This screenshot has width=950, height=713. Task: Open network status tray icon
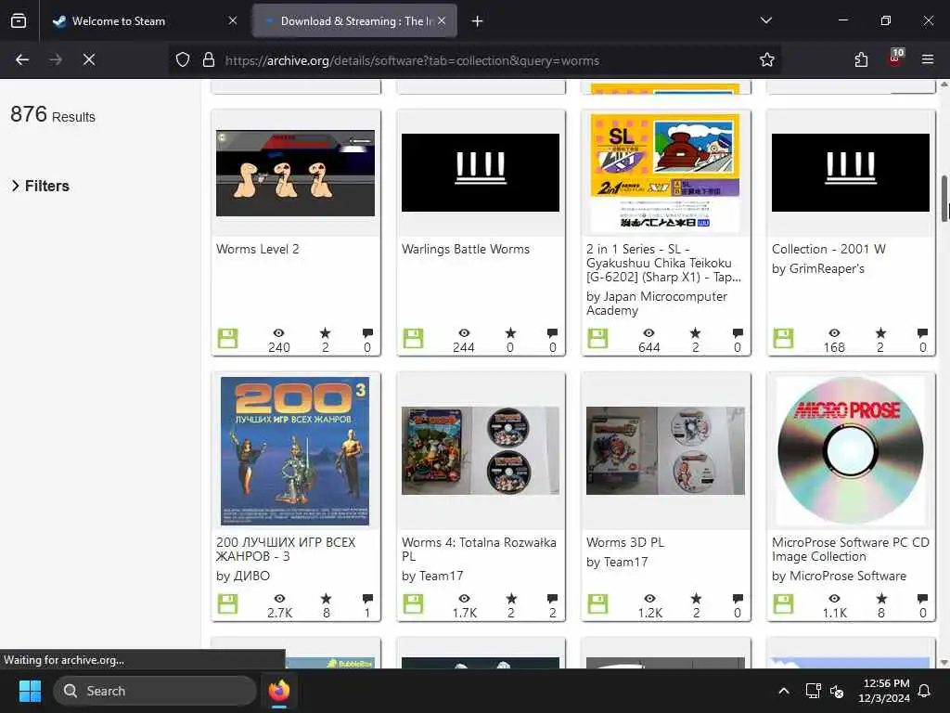pyautogui.click(x=813, y=691)
